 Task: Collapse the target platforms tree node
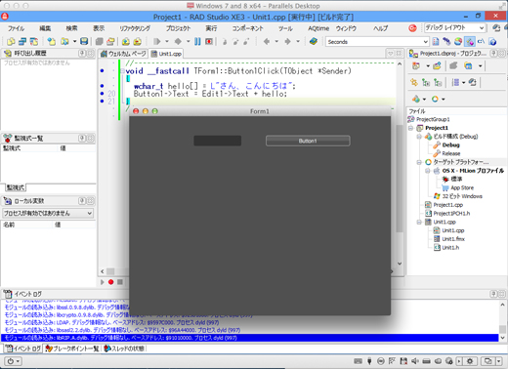tap(419, 162)
